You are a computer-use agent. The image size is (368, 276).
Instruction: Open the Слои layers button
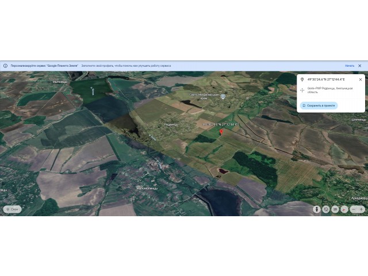(12, 209)
